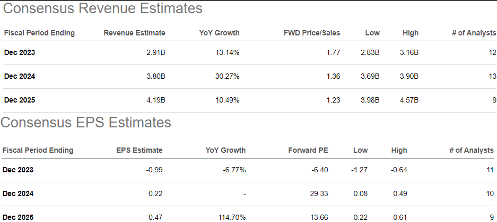Click the 29.33 forward PE value
Image resolution: width=497 pixels, height=222 pixels.
[x=319, y=193]
